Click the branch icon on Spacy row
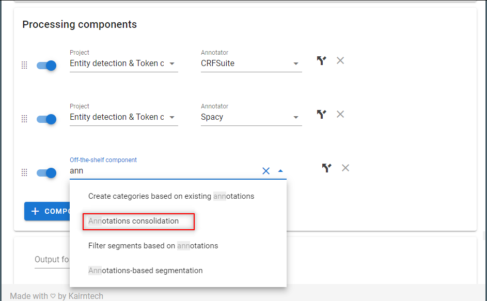 pos(321,114)
